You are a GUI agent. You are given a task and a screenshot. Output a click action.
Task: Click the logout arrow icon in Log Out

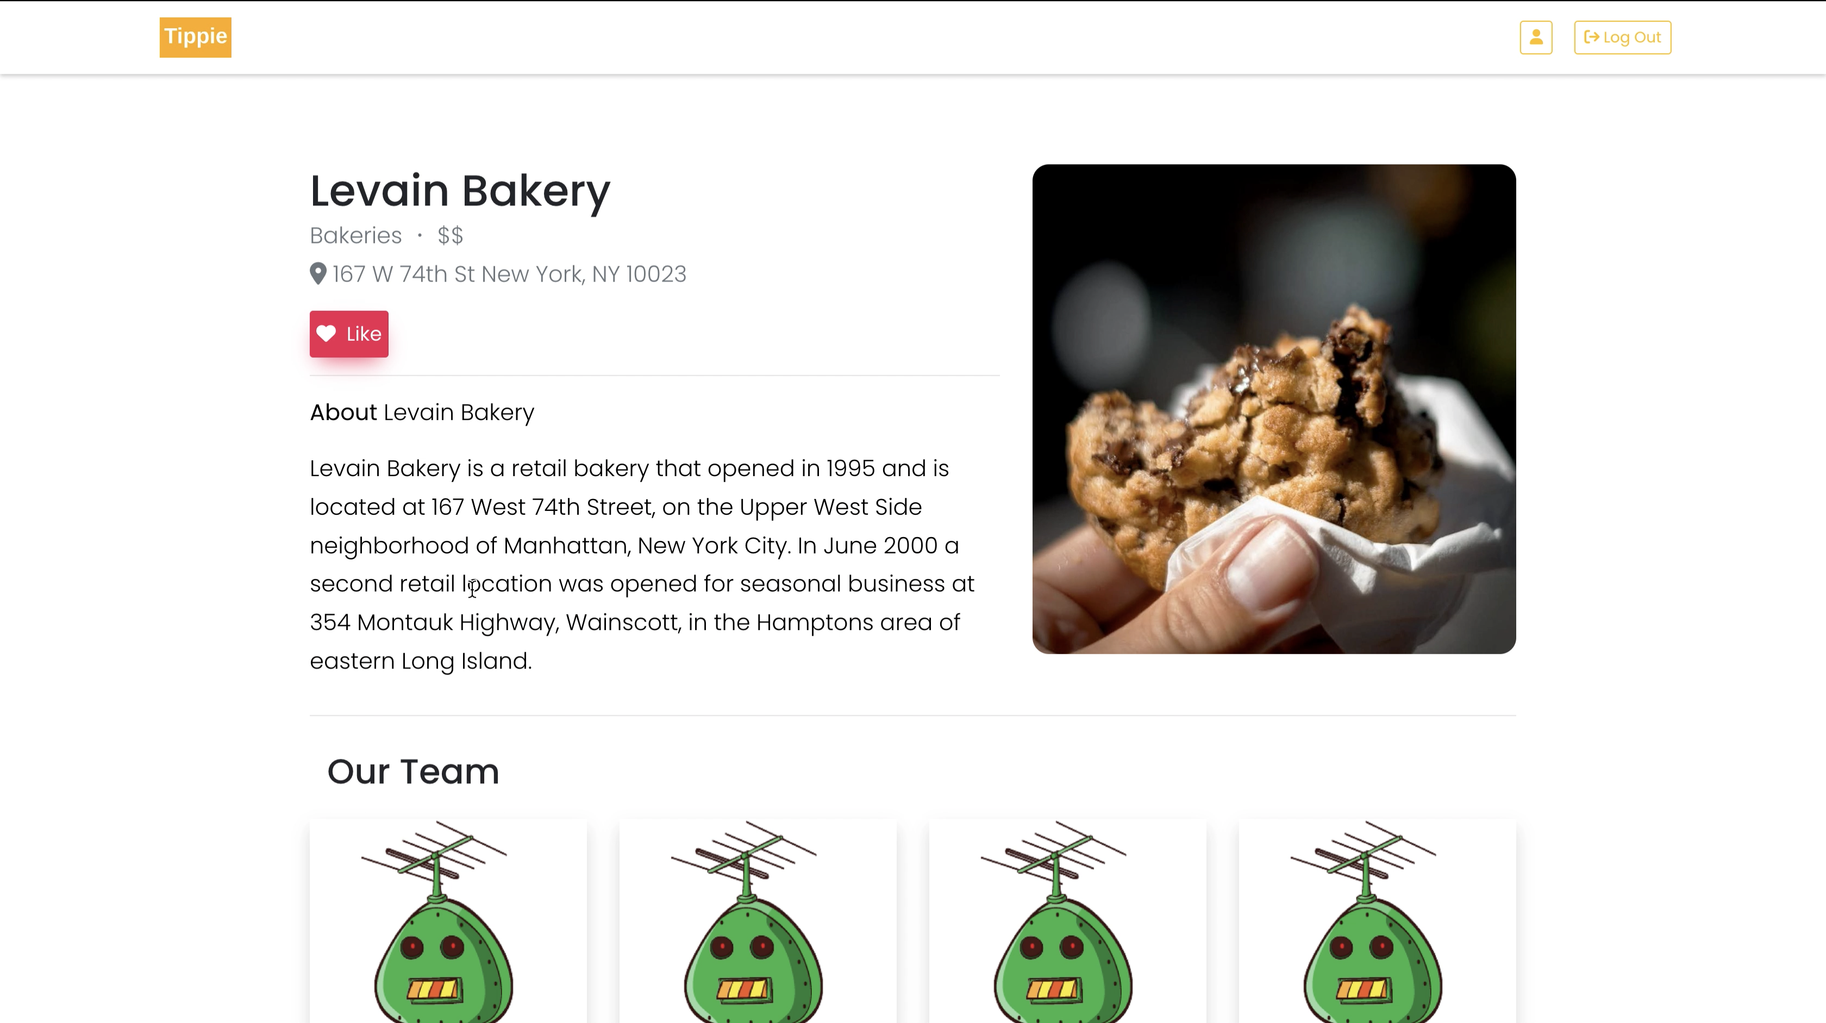coord(1591,37)
